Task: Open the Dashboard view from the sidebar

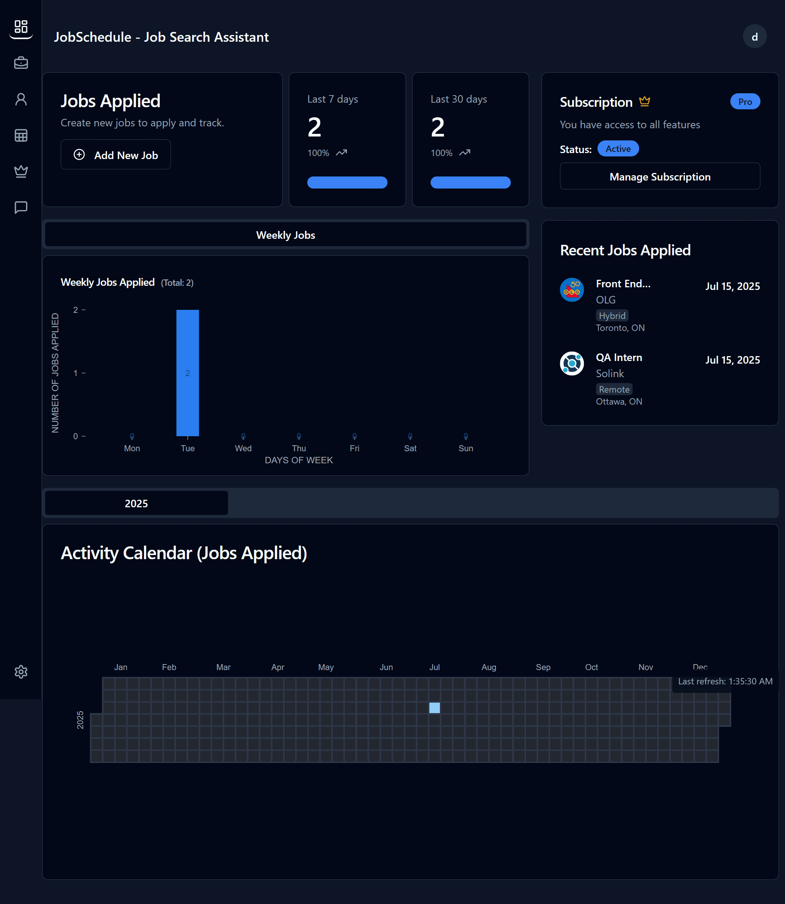Action: coord(21,27)
